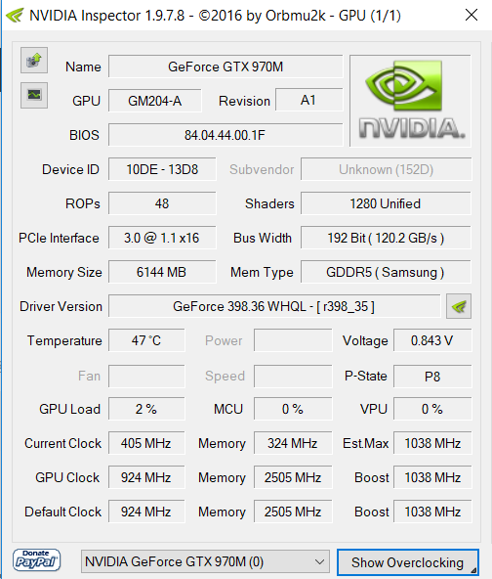Viewport: 492px width, 579px height.
Task: Click the NVIDIA logo image
Action: coord(410,101)
